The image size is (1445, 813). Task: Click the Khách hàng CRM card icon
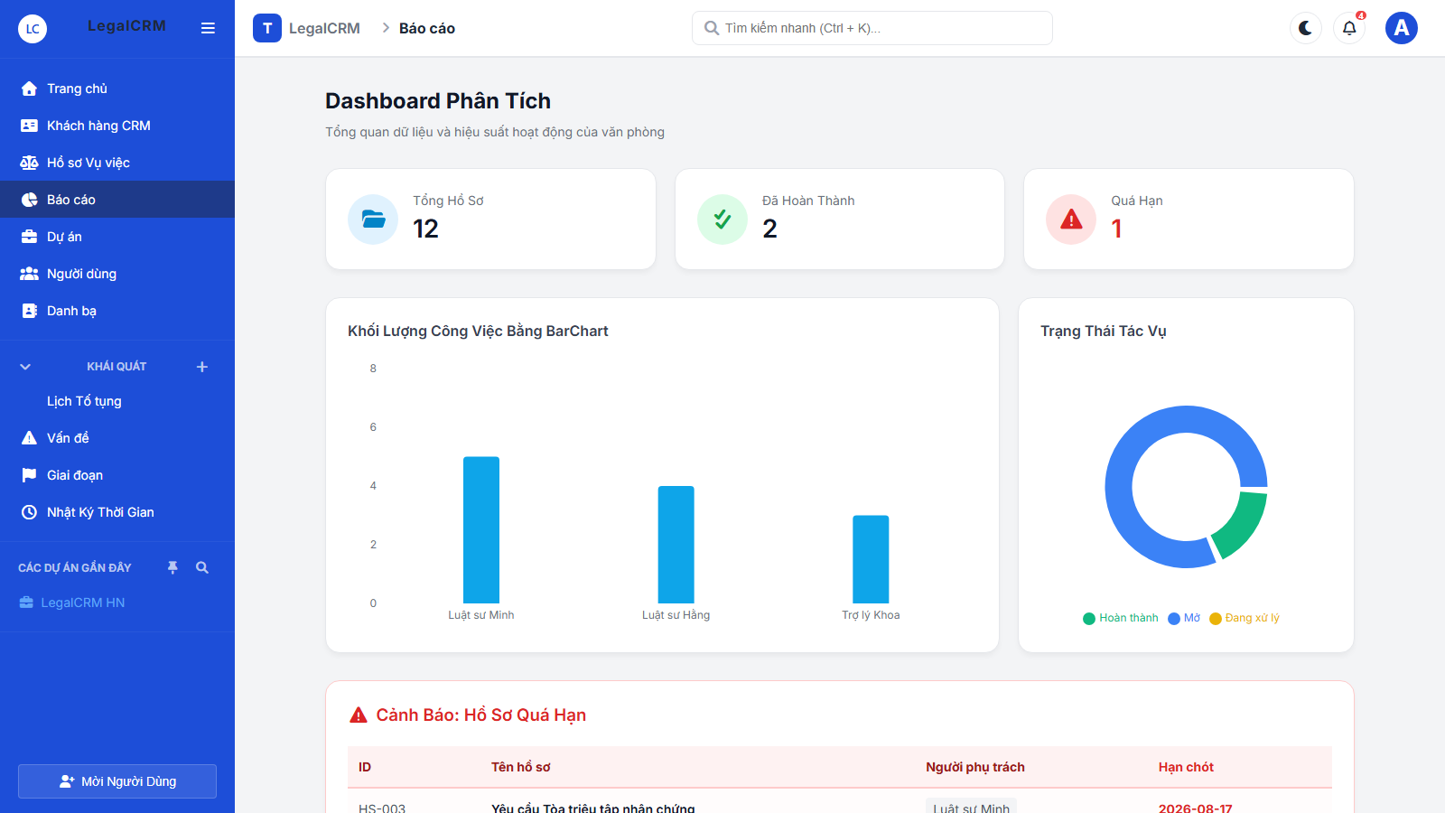click(29, 126)
